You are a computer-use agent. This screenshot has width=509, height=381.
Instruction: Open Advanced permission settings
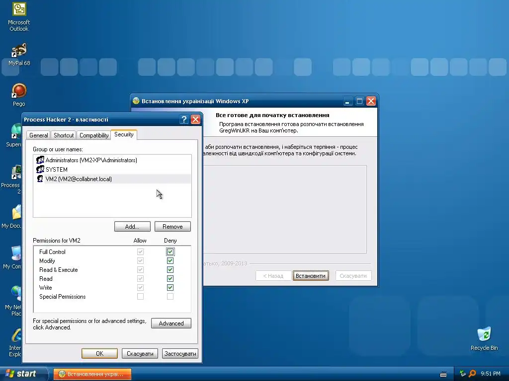coord(171,323)
